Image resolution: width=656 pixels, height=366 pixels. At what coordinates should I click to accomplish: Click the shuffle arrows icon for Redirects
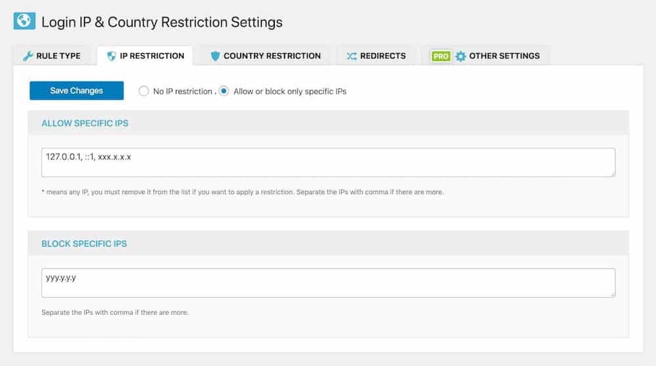point(352,56)
